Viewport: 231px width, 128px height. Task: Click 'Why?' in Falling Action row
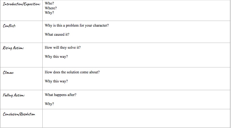pyautogui.click(x=49, y=104)
